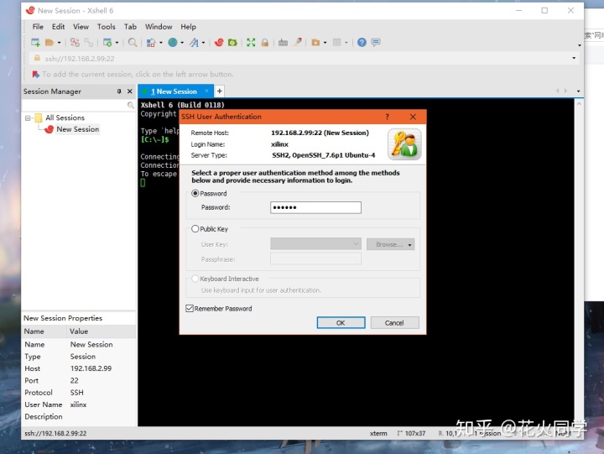Viewport: 604px width, 454px height.
Task: Open session Properties gear-window icon
Action: [x=107, y=43]
